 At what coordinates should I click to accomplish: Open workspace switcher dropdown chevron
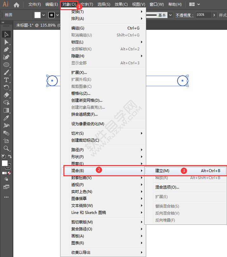click(199, 4)
